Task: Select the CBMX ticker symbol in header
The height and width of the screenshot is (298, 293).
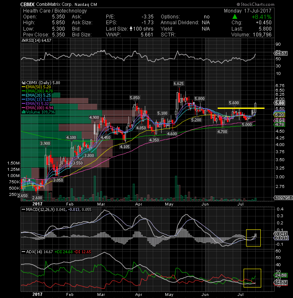Action: [x=27, y=4]
